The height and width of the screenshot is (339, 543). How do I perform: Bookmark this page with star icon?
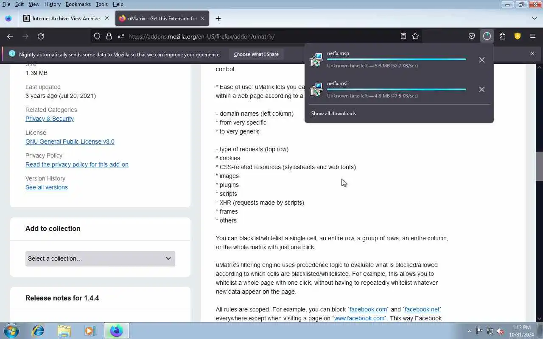pyautogui.click(x=415, y=36)
